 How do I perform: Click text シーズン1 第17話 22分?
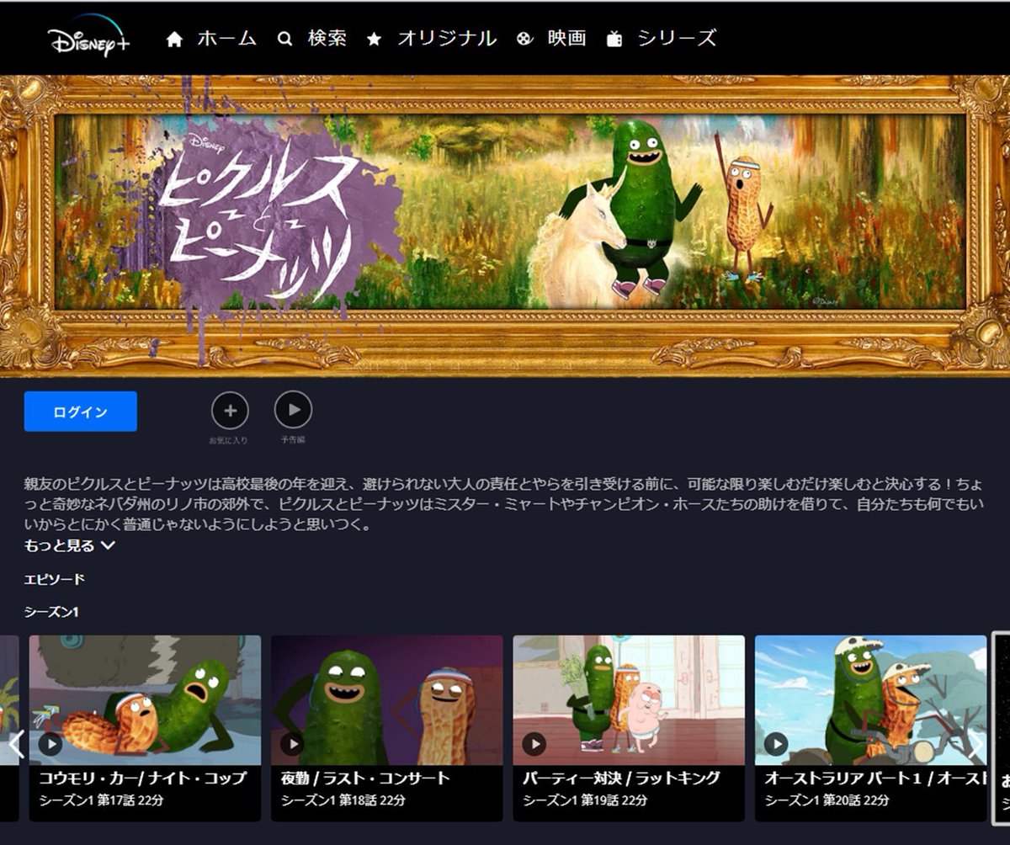[x=102, y=800]
